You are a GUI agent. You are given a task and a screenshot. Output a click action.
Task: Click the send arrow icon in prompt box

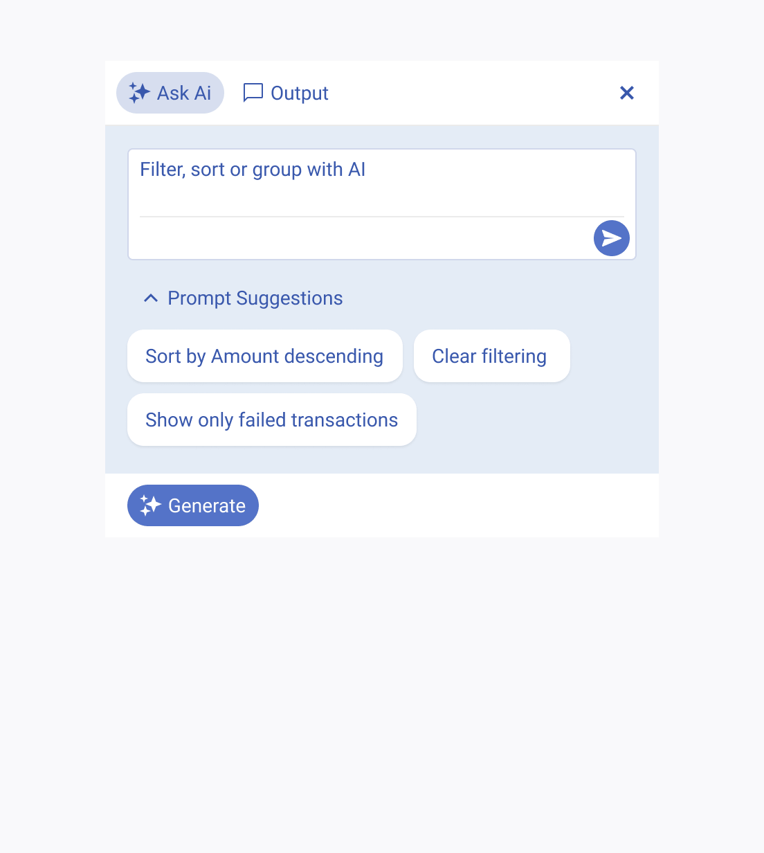[611, 238]
